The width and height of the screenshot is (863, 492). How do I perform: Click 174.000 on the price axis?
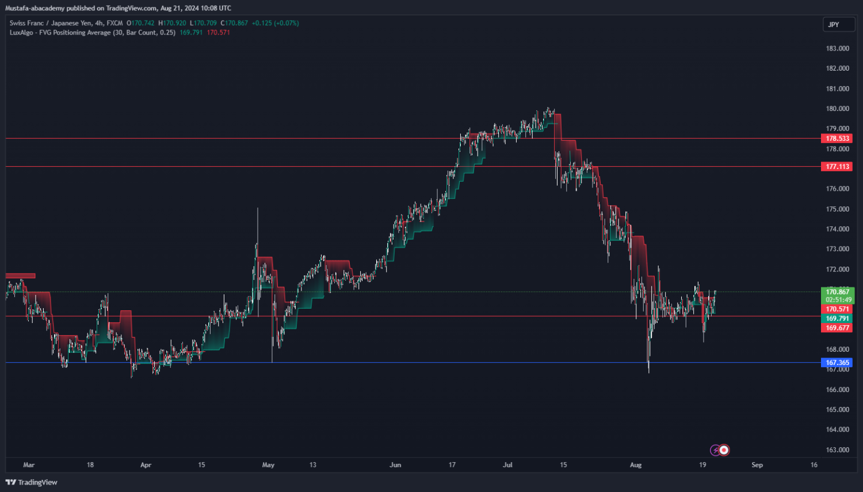pos(838,229)
